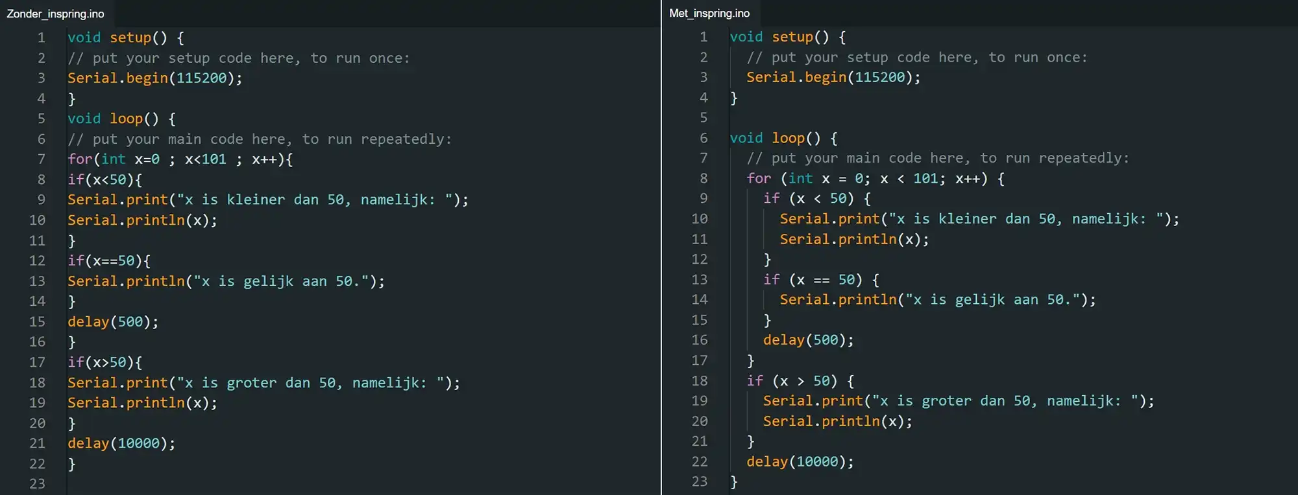Place cursor on delay(10000) in Zonder_inspring.ino
The height and width of the screenshot is (495, 1298).
121,444
